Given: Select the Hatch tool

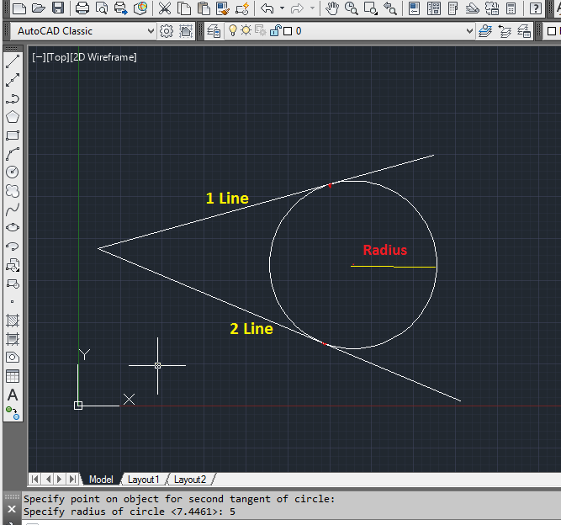Looking at the screenshot, I should [13, 321].
